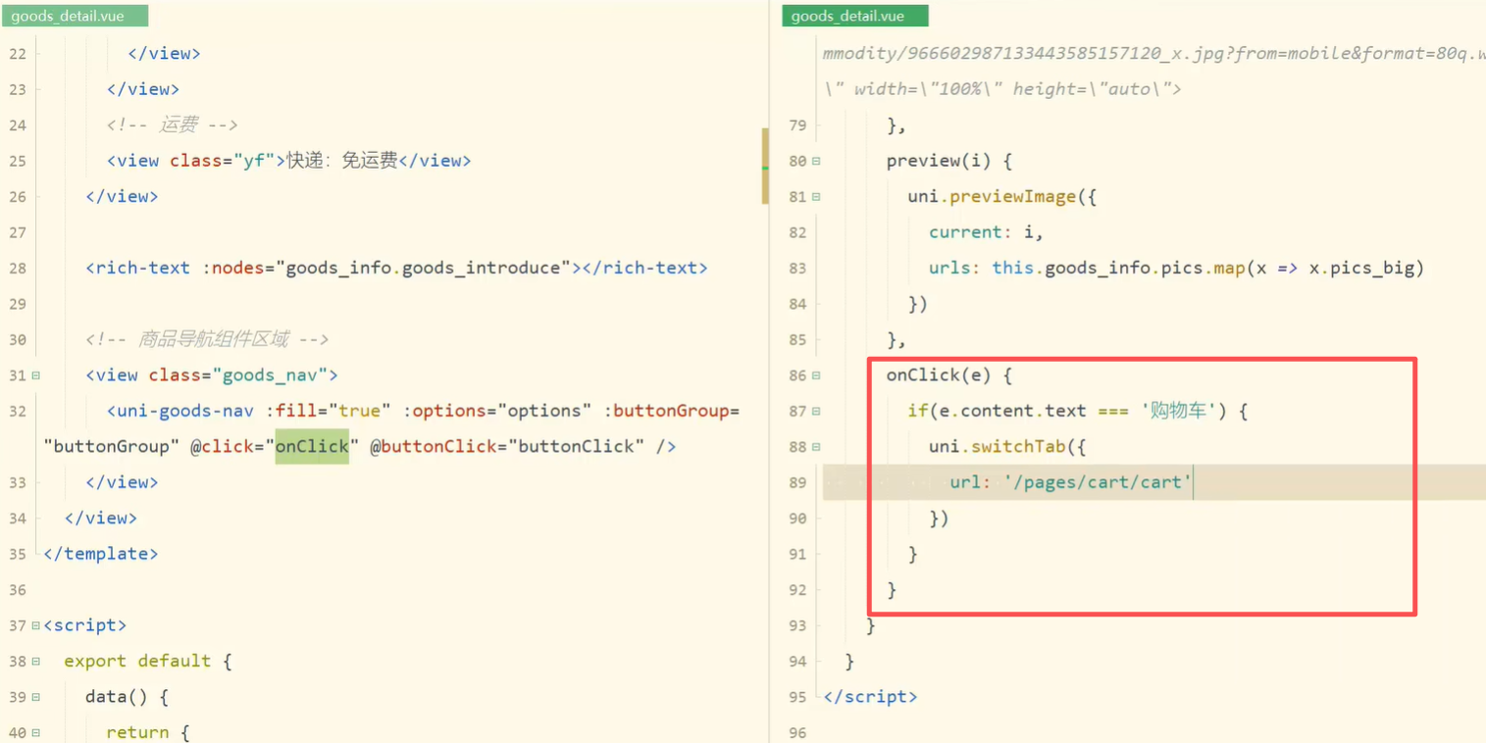
Task: Collapse the uni.previewImage fold at line 81
Action: tap(816, 197)
